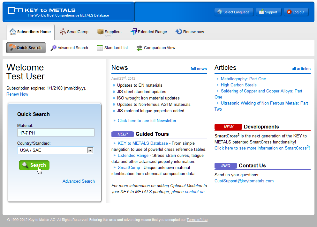Viewport: 317px width, 227px height.
Task: Click the HELP badge beside Guided Tours
Action: tap(123, 134)
